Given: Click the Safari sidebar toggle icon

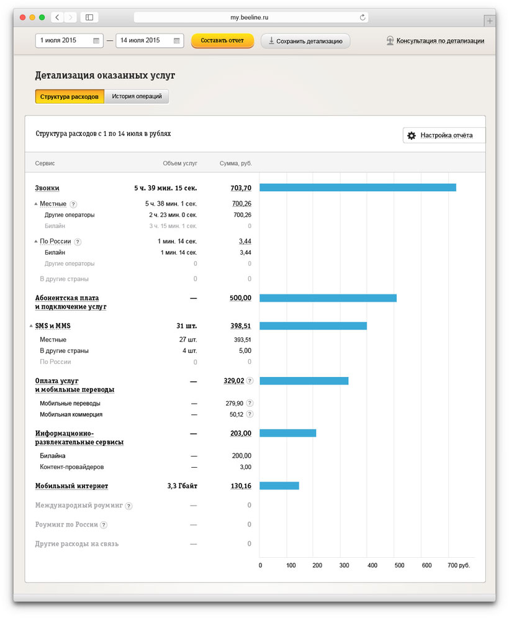Looking at the screenshot, I should [89, 17].
